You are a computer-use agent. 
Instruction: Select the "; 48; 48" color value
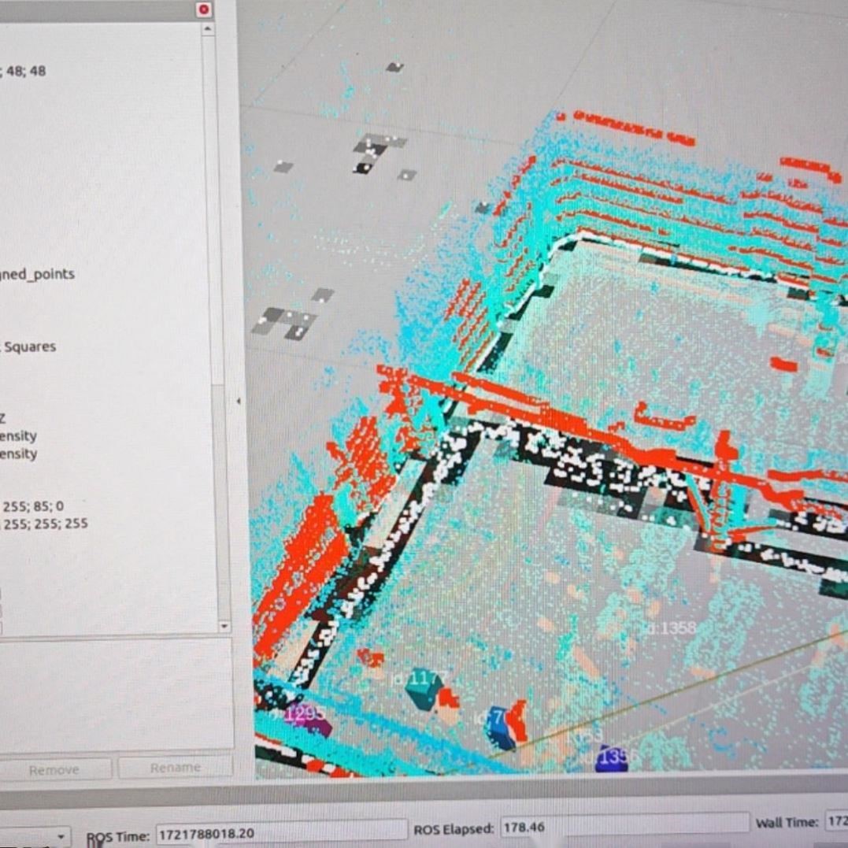point(24,71)
